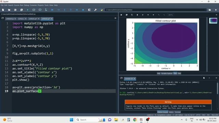Click the debug step-over curved arrow icon

(x=59, y=10)
